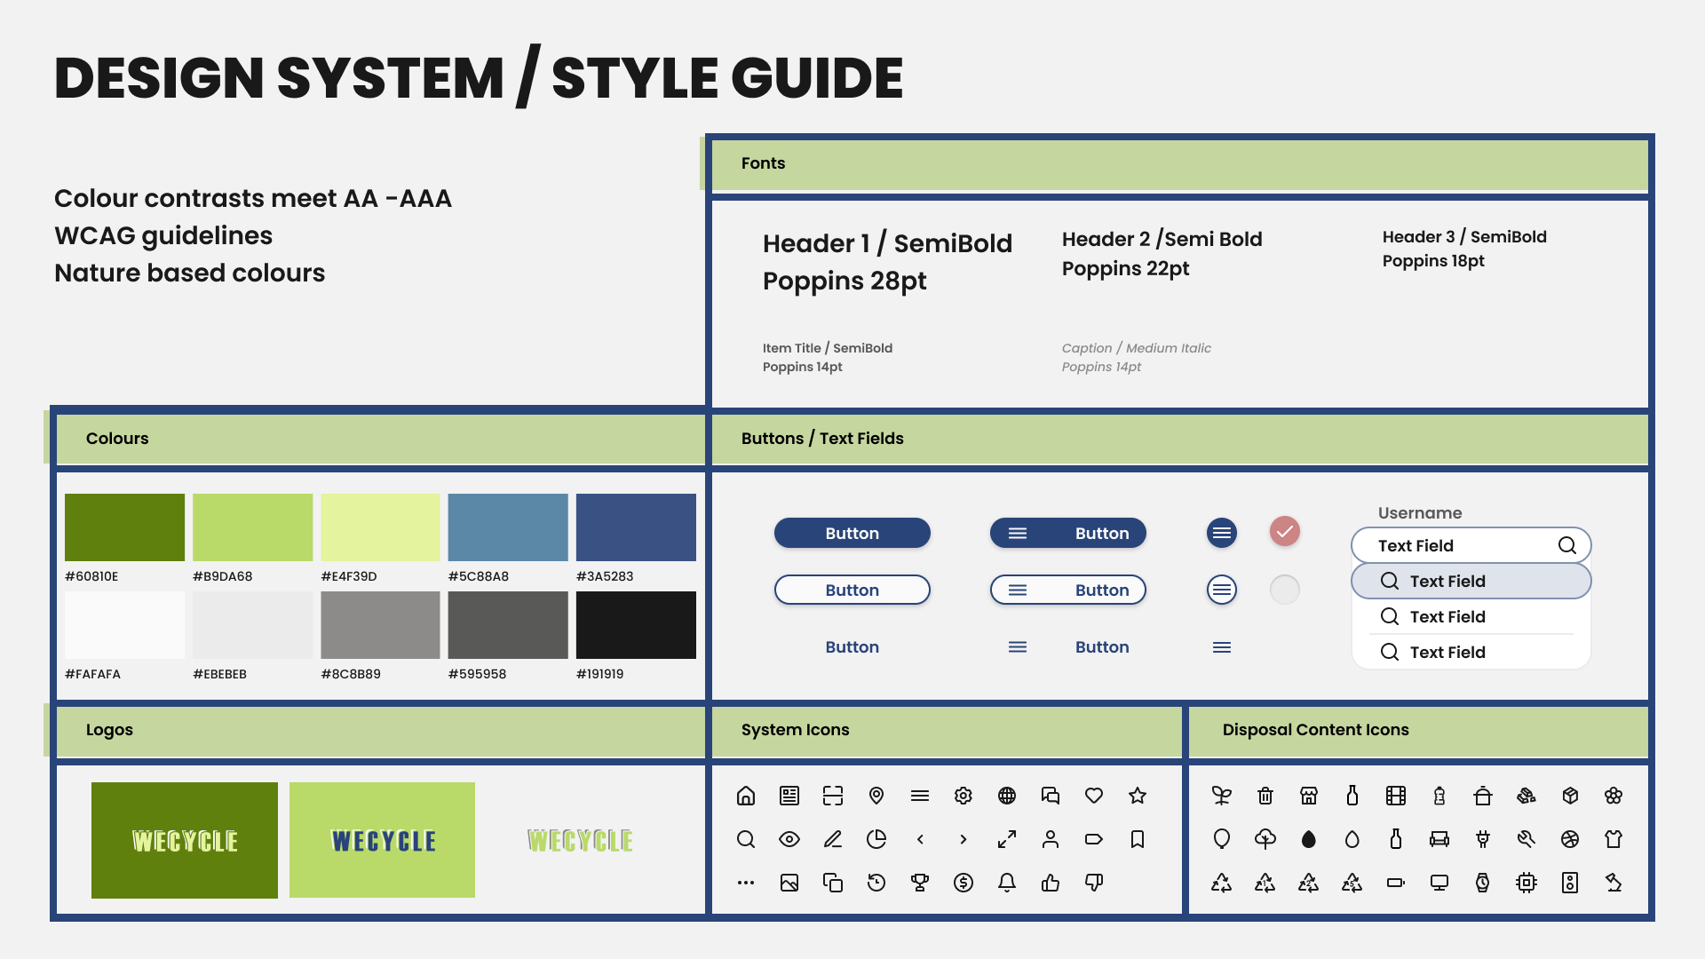Click the settings gear icon
This screenshot has height=959, width=1705.
point(964,796)
